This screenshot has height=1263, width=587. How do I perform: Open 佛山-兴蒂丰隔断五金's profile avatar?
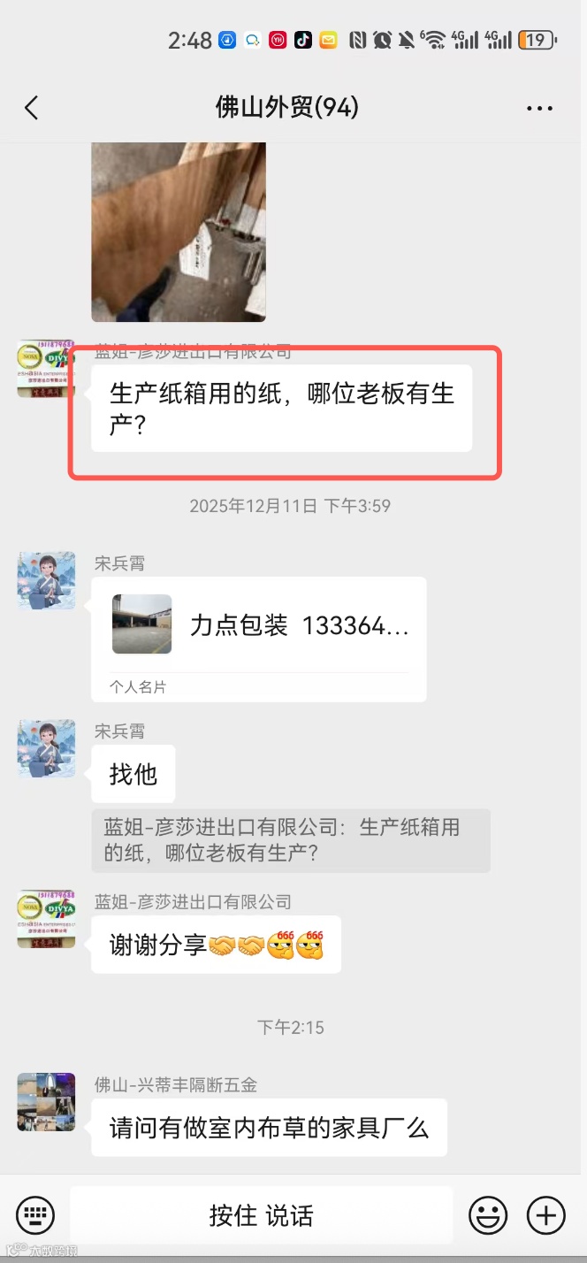click(46, 1102)
